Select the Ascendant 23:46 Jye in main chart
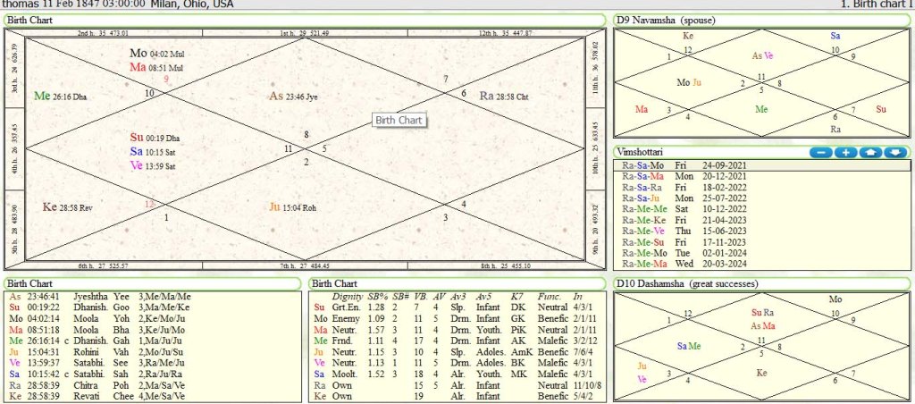915x404 pixels. (295, 96)
